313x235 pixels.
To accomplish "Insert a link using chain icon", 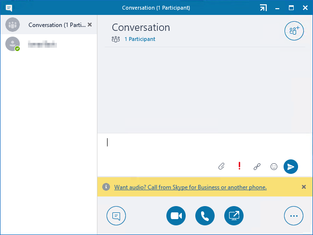I will click(257, 167).
